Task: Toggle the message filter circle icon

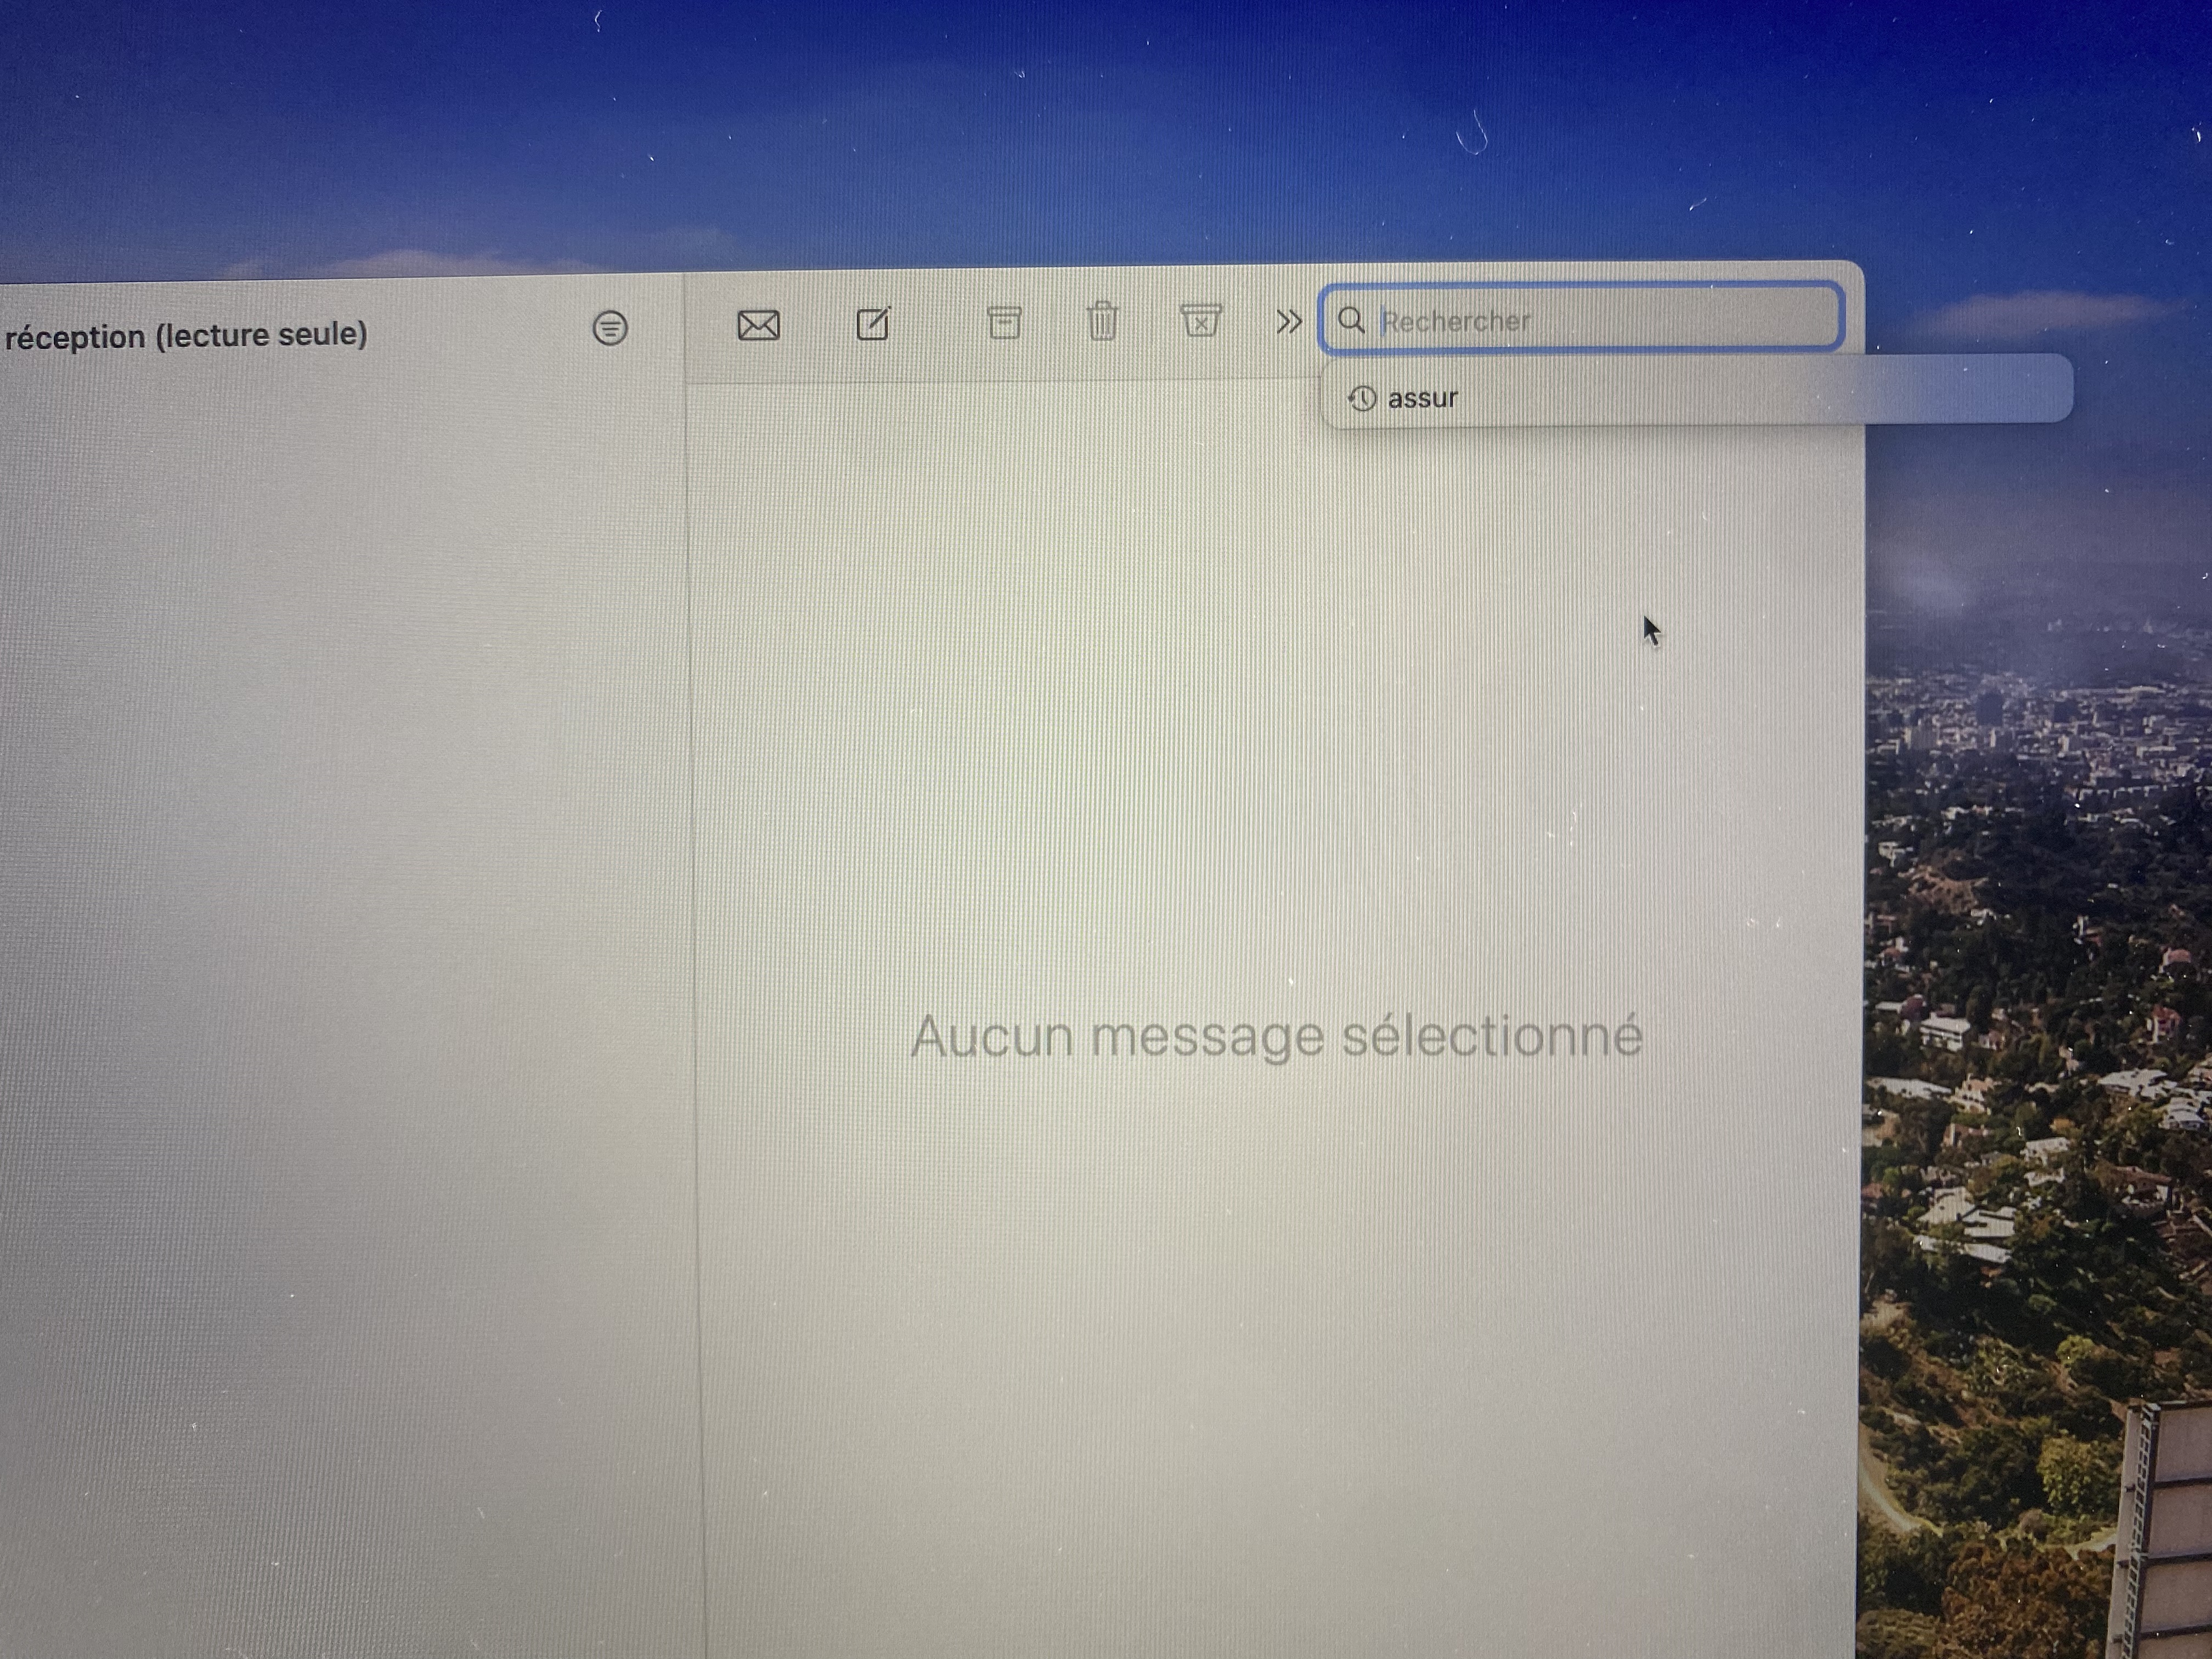Action: coord(610,327)
